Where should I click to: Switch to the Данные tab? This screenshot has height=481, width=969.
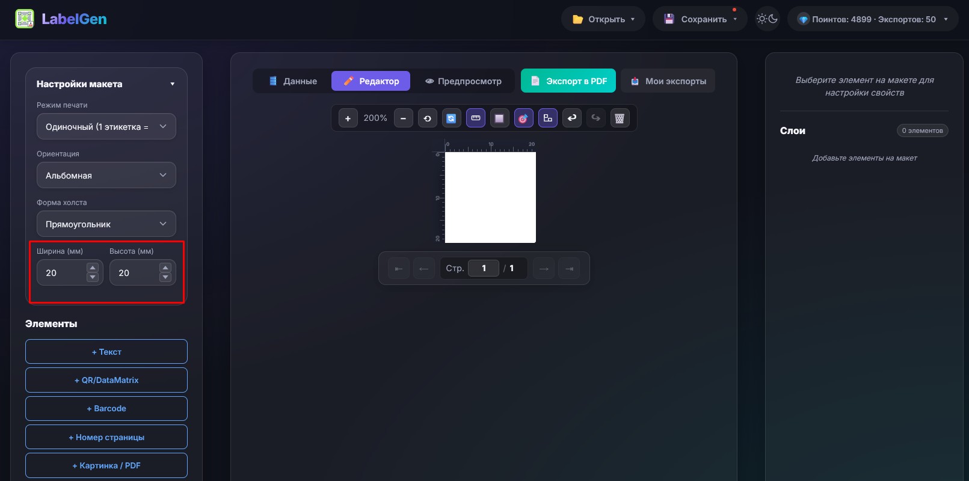[293, 81]
